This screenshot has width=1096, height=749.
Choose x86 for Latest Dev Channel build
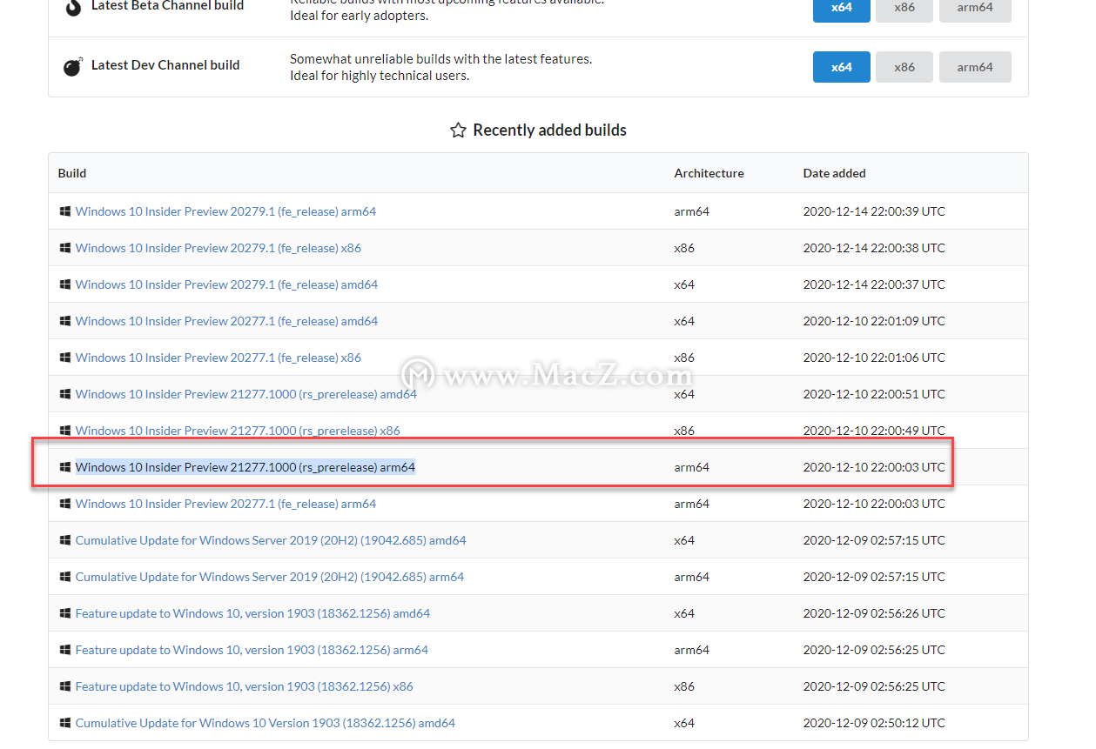click(904, 67)
